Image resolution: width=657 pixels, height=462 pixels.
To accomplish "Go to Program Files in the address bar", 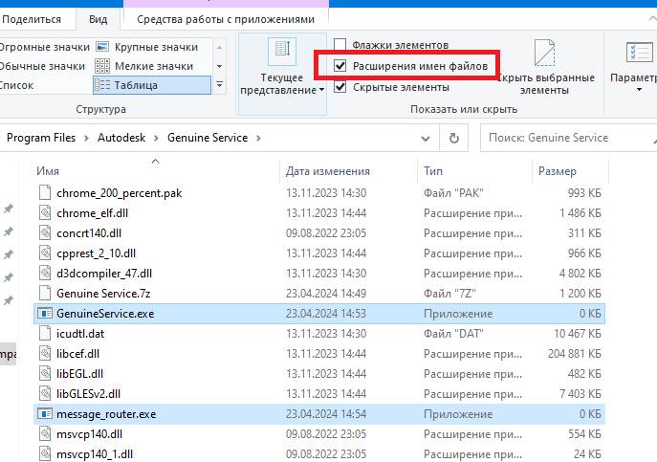I will point(41,138).
